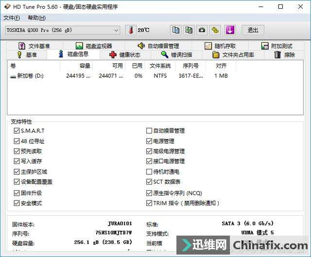Switch to the 文件夹占用率 tab
Image resolution: width=311 pixels, height=257 pixels.
pyautogui.click(x=233, y=55)
